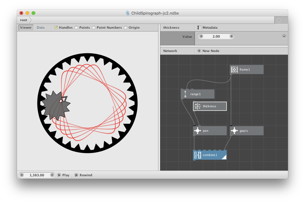
Task: Click the Value parameter label
Action: 187,37
